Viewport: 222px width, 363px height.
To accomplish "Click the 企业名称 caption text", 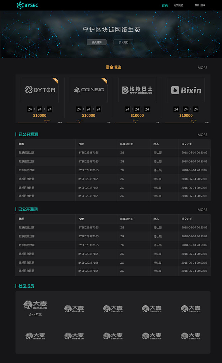I will pyautogui.click(x=35, y=315).
